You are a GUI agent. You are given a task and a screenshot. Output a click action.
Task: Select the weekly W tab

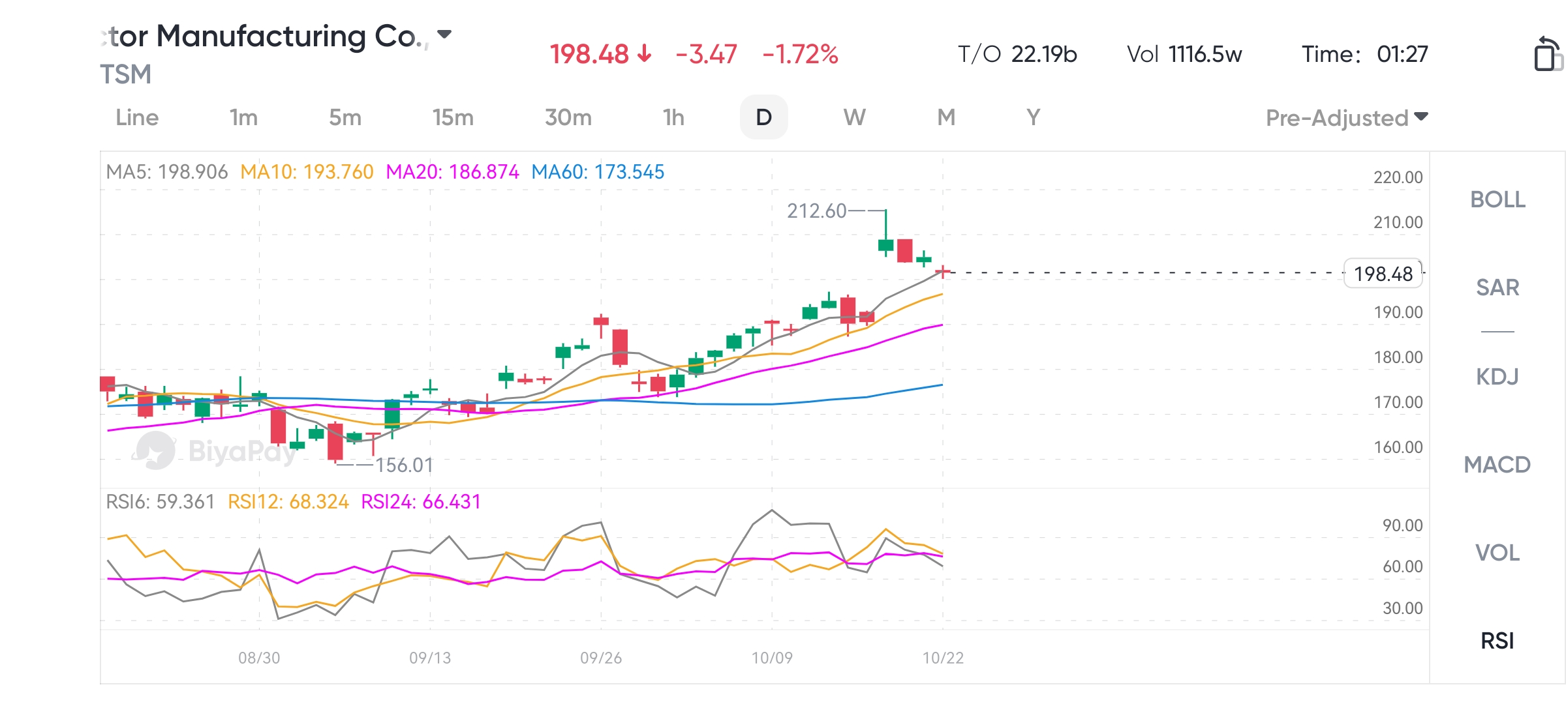pos(854,117)
